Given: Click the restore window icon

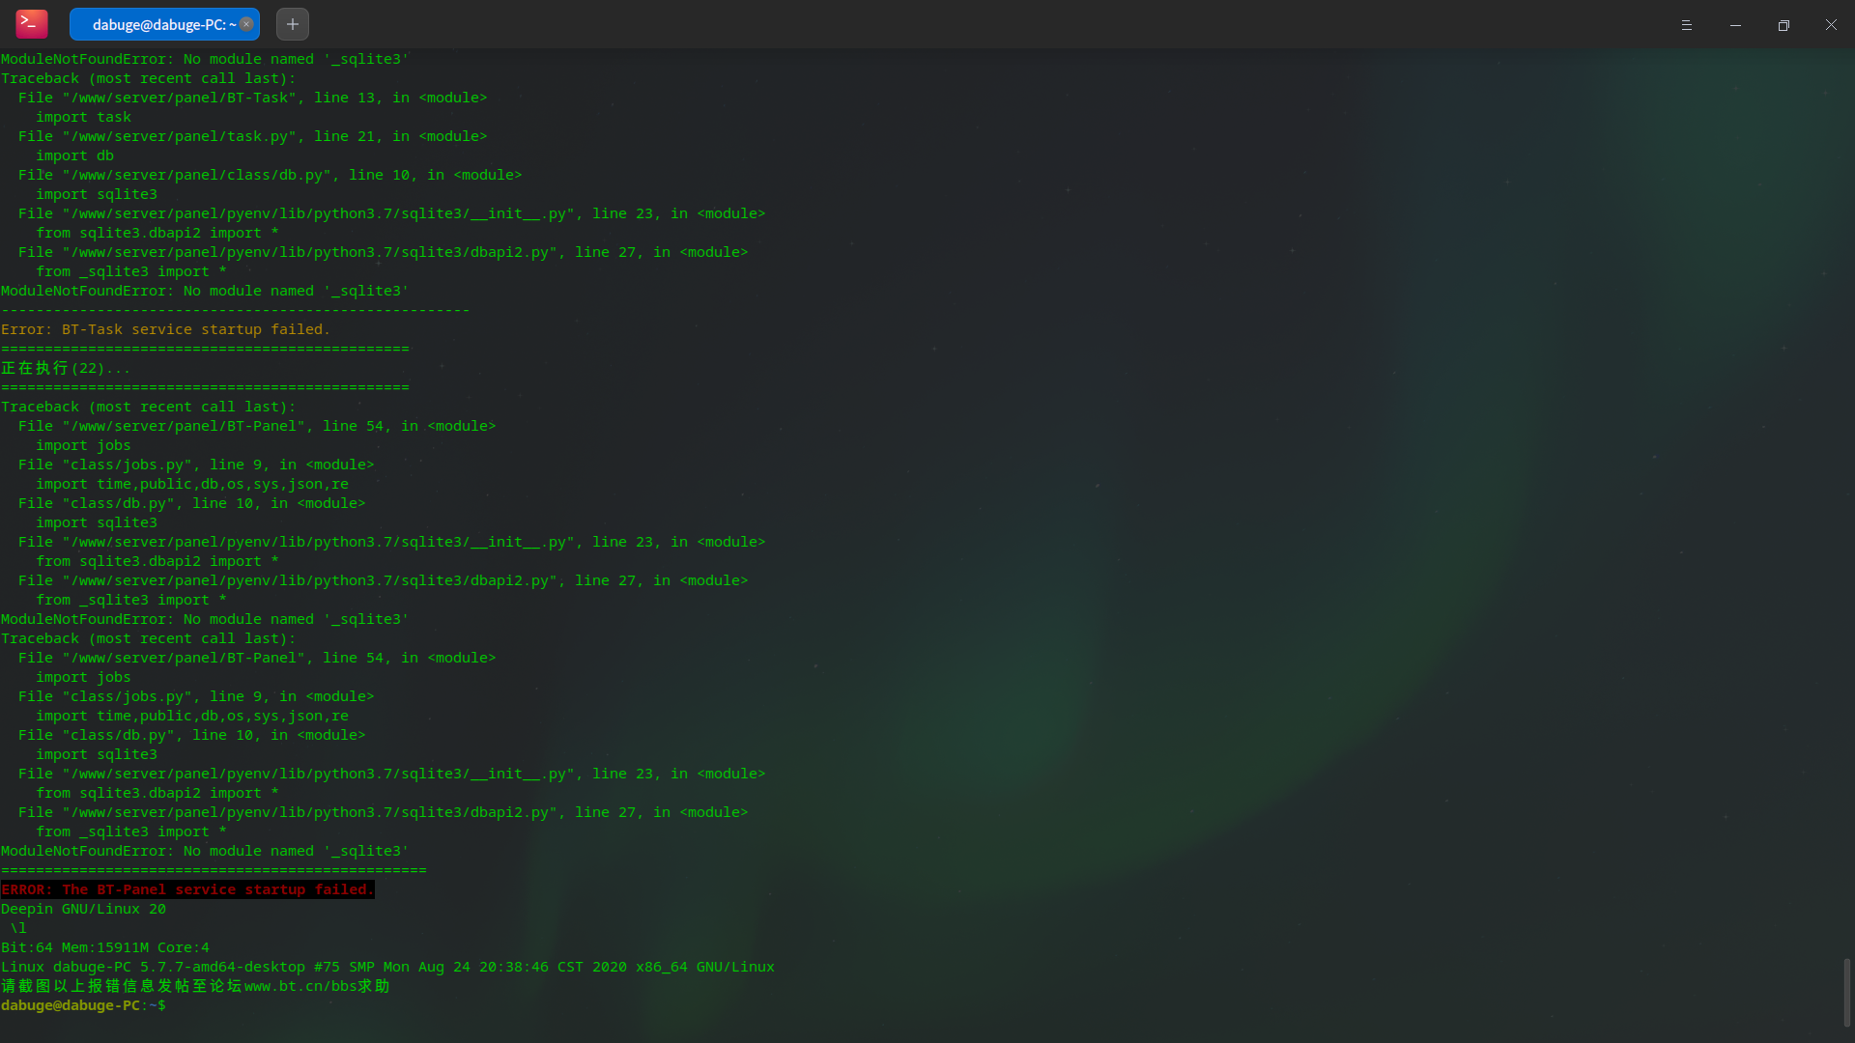Looking at the screenshot, I should [1784, 24].
